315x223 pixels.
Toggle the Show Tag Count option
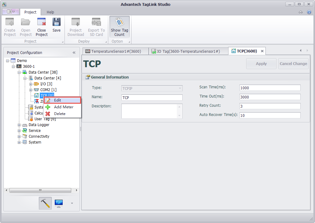point(119,27)
